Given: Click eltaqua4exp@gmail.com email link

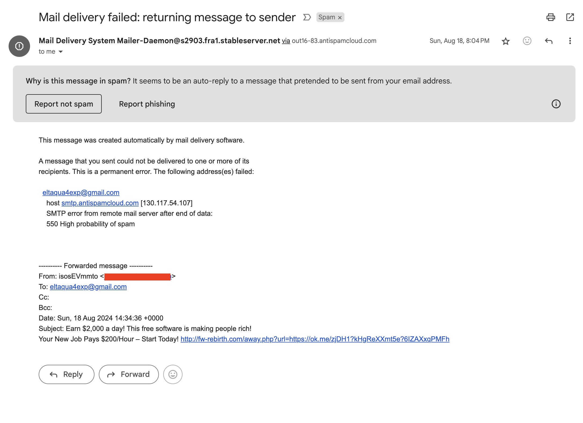Looking at the screenshot, I should tap(81, 192).
